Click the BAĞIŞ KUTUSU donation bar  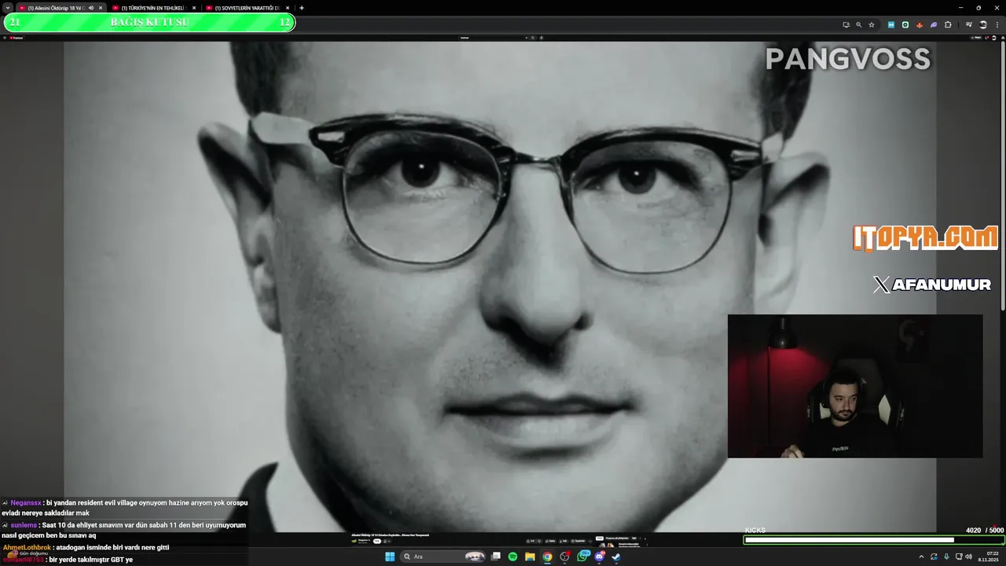click(149, 22)
